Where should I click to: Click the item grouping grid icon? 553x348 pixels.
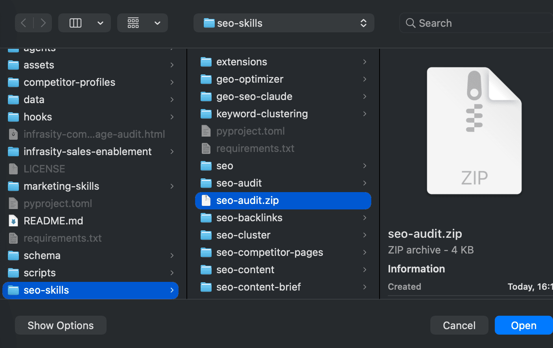tap(133, 23)
